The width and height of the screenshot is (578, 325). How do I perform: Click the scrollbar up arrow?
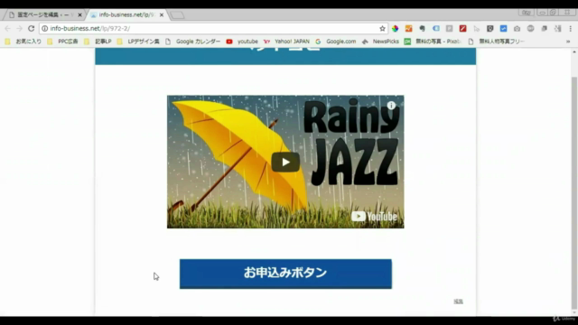574,52
